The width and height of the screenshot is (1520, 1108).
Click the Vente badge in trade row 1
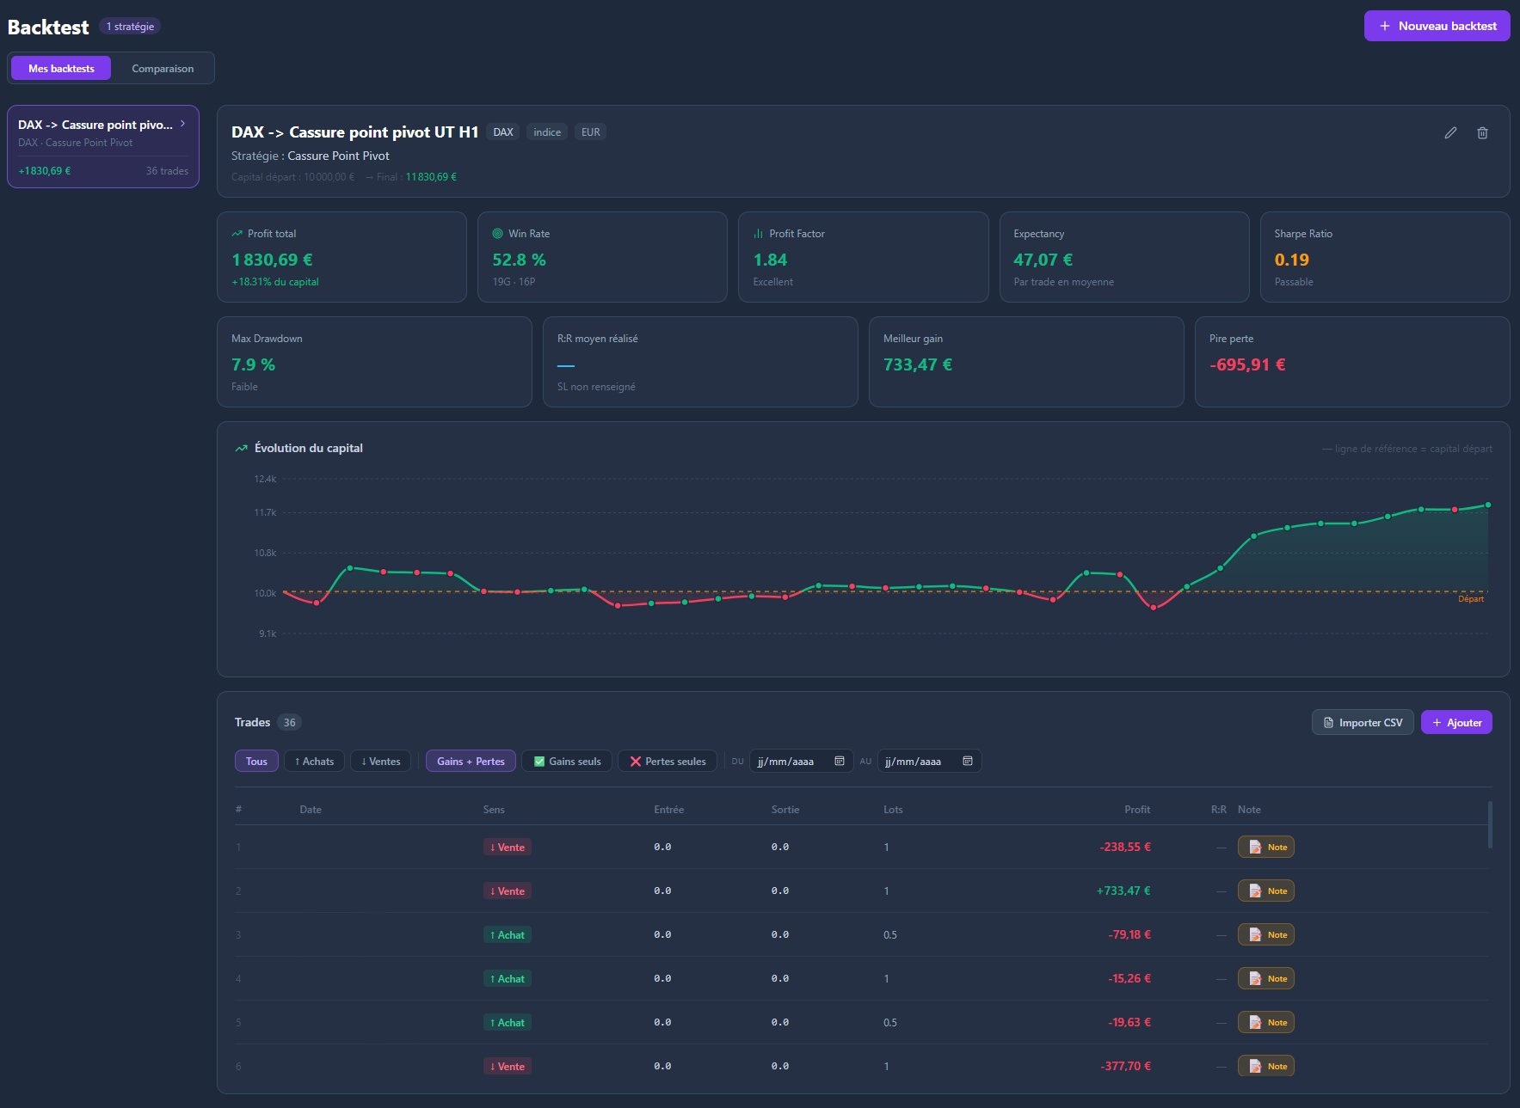pyautogui.click(x=508, y=847)
